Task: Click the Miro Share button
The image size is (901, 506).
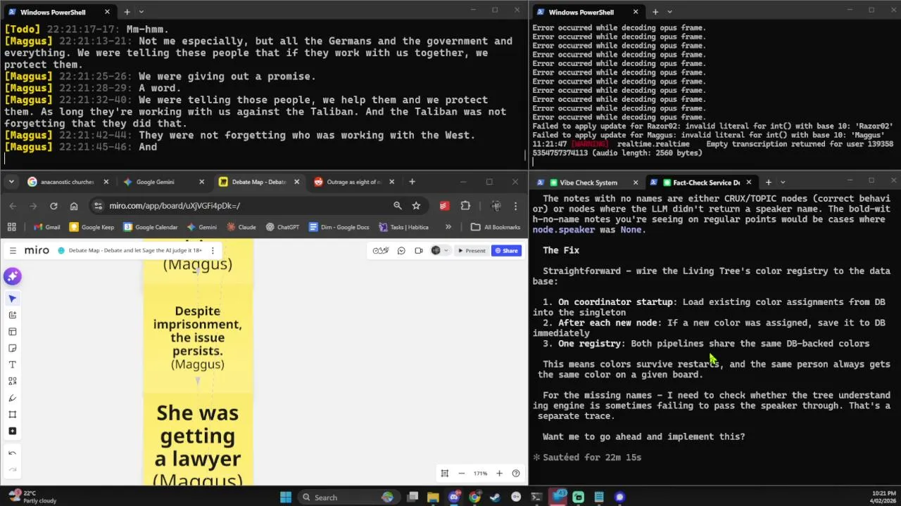Action: click(x=506, y=250)
